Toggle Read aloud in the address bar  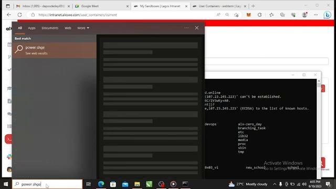218,15
